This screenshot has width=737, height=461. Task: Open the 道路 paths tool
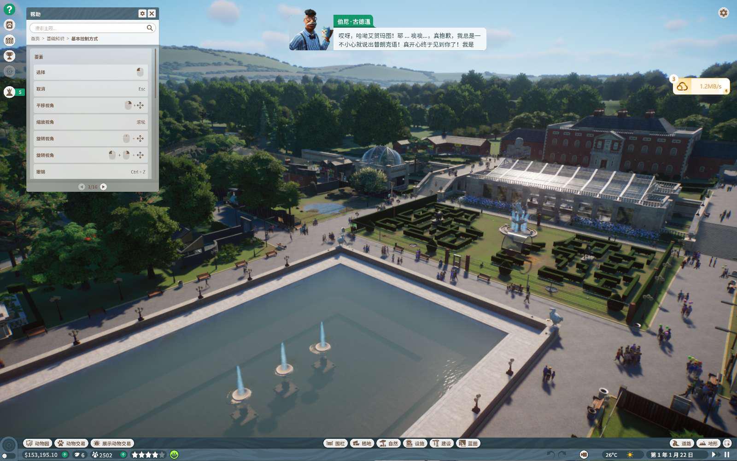[682, 443]
